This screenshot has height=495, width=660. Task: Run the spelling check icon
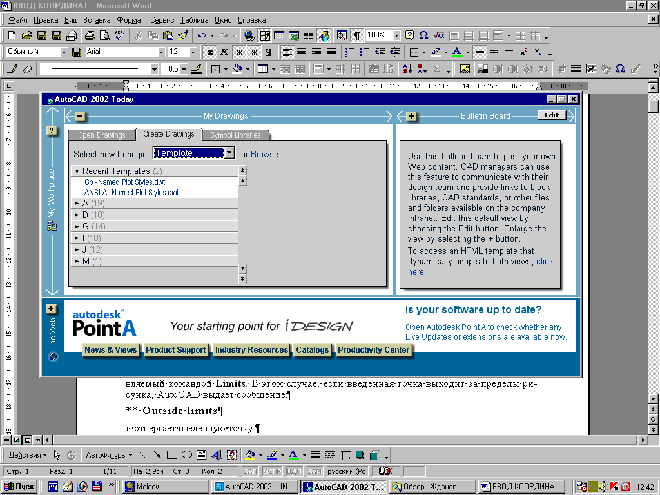[120, 36]
